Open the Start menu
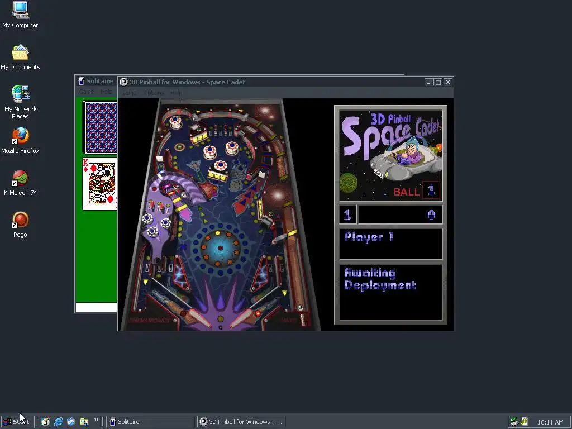This screenshot has width=572, height=429. 16,422
